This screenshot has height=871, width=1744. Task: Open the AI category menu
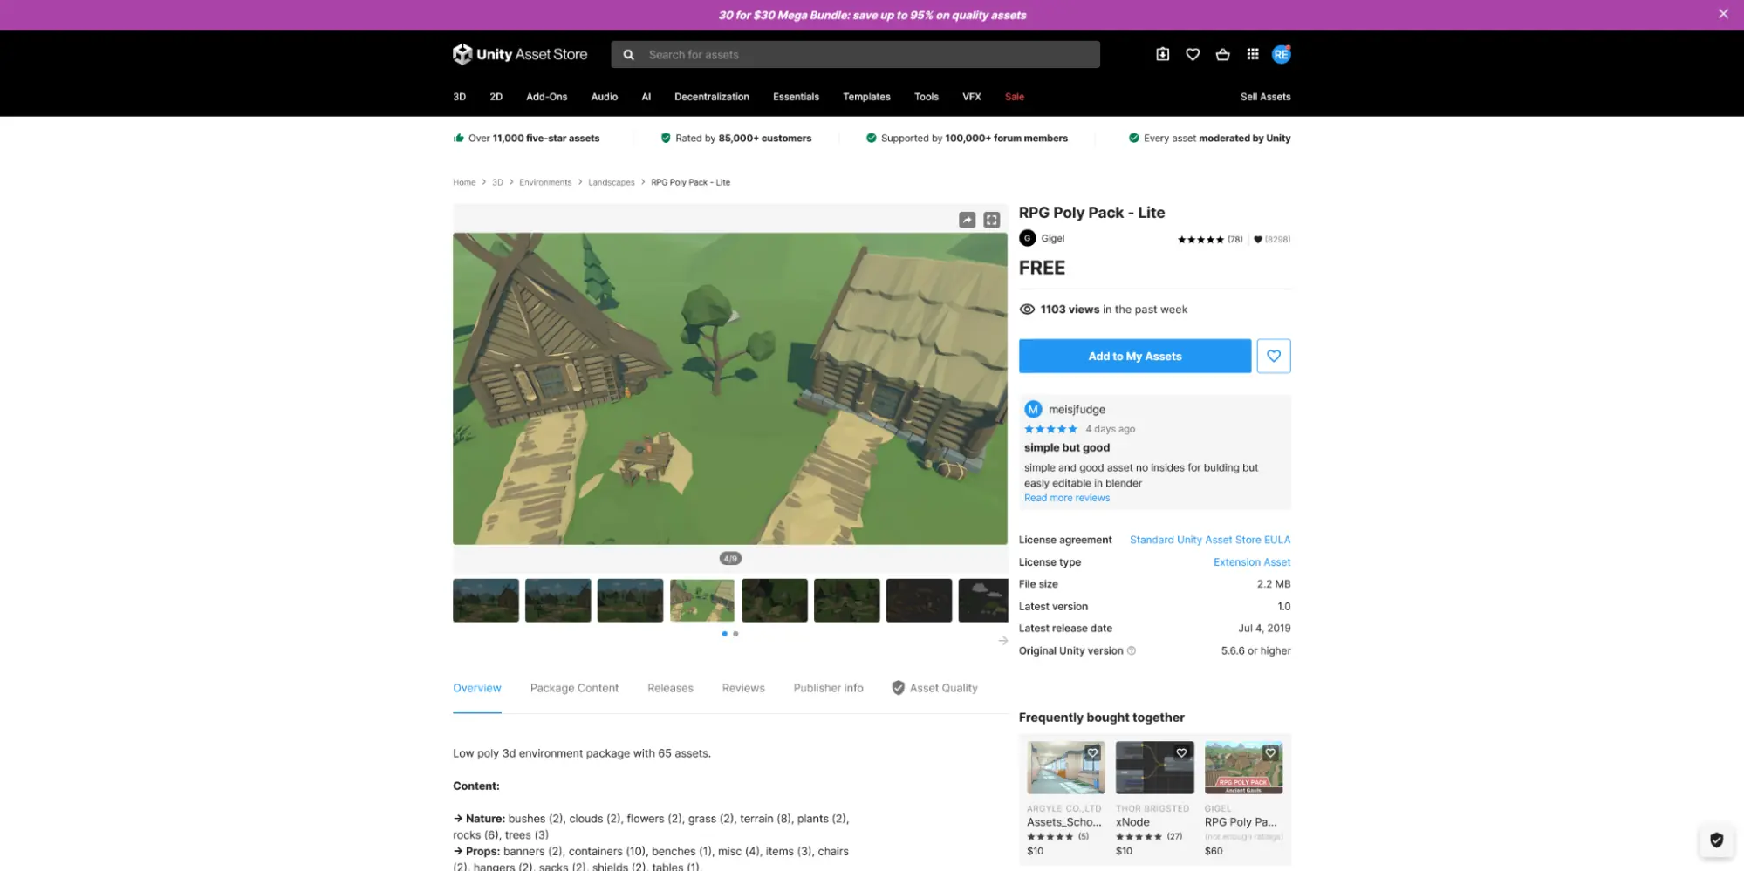click(x=646, y=97)
